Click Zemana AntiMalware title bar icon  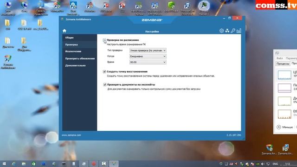(x=62, y=19)
